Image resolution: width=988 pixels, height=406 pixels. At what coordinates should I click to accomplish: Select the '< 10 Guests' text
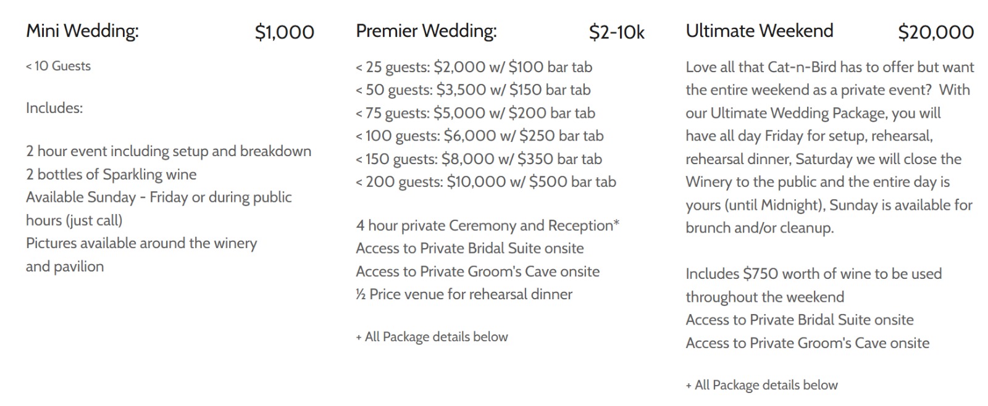pos(58,66)
